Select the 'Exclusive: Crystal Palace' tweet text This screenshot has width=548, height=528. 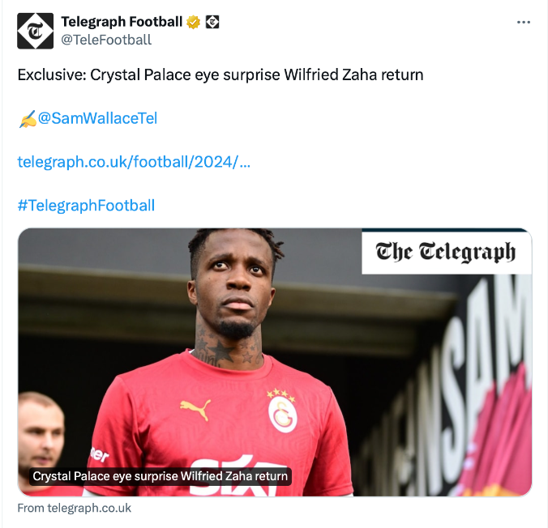tap(220, 75)
